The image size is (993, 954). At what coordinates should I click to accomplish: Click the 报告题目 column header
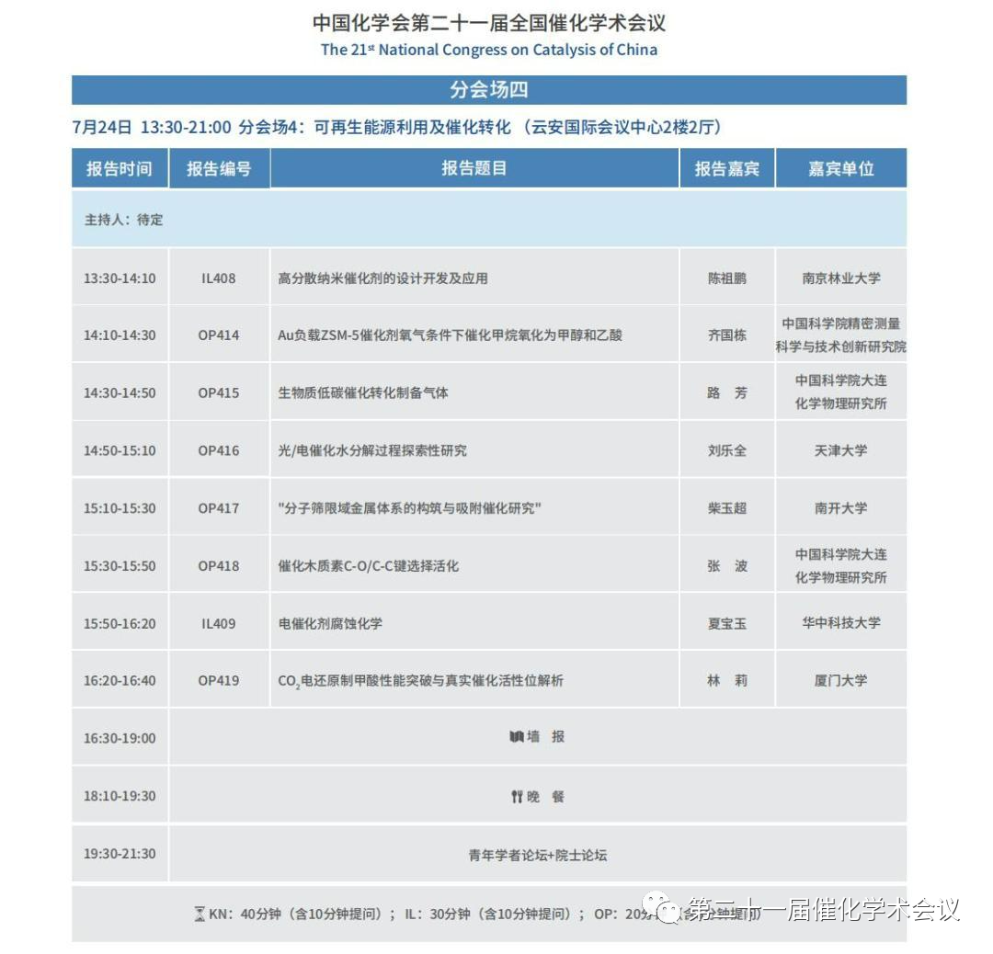point(474,168)
